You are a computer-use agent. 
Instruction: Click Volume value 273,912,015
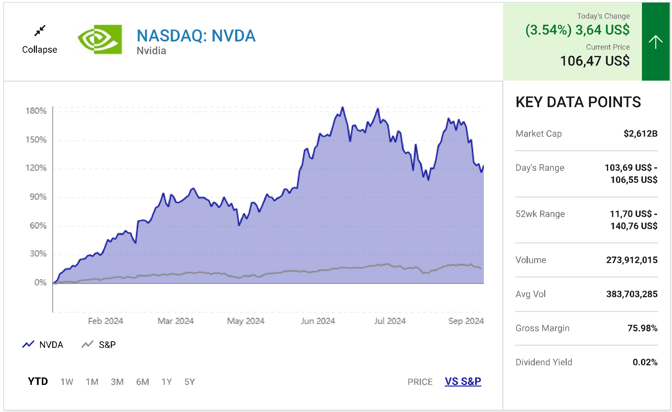(632, 260)
